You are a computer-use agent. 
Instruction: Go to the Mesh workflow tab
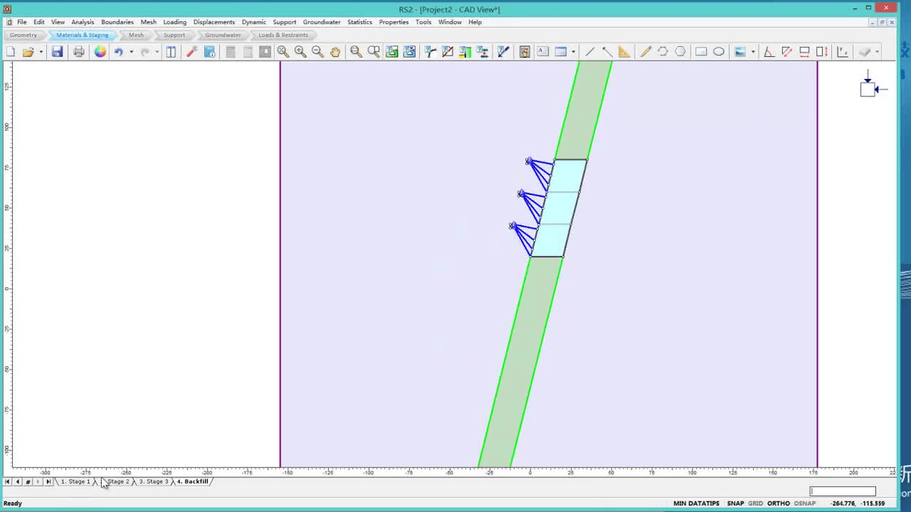[x=136, y=35]
